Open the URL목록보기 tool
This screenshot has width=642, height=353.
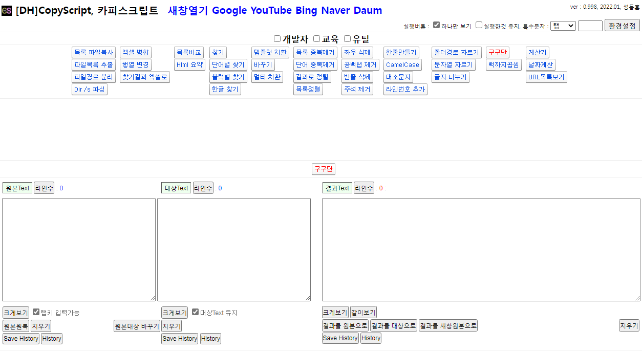click(x=546, y=77)
